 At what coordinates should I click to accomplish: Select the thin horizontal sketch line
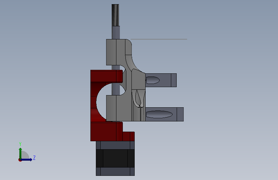(x=159, y=39)
